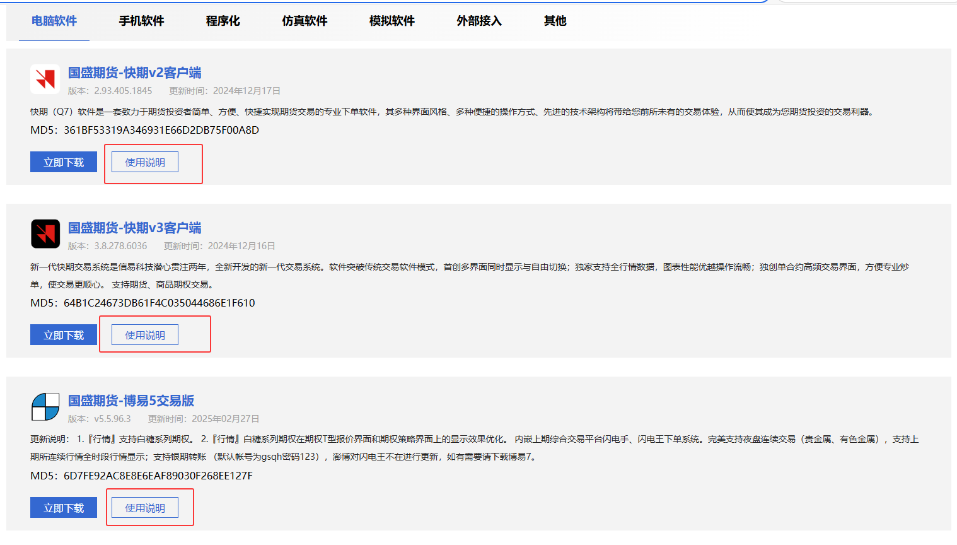Click version text 2.93.405.1845
This screenshot has width=957, height=545.
(x=123, y=91)
